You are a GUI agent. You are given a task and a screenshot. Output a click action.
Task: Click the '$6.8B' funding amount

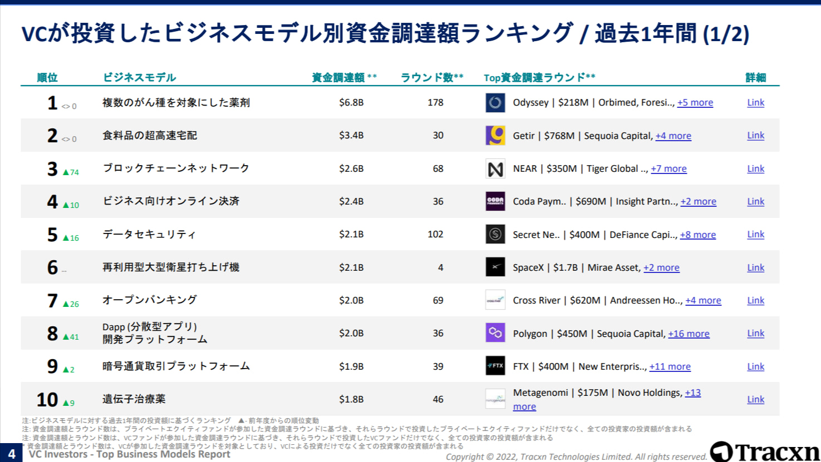[x=351, y=103]
